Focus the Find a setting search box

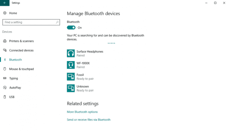click(x=31, y=22)
